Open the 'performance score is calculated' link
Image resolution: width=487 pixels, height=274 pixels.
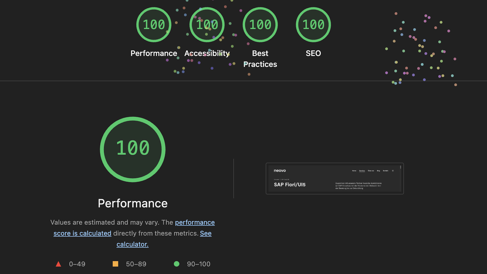click(x=195, y=222)
